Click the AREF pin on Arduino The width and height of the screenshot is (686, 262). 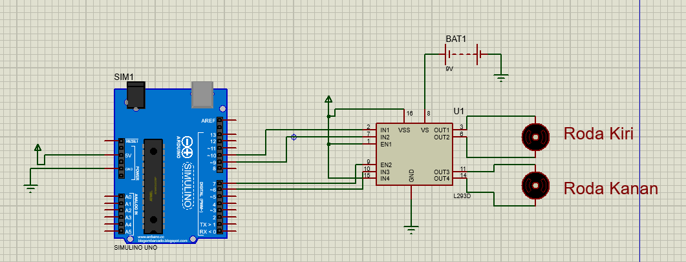219,120
